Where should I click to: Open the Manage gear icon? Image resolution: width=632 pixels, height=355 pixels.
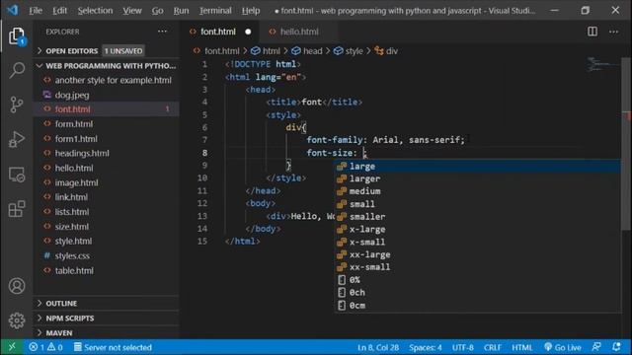[17, 320]
